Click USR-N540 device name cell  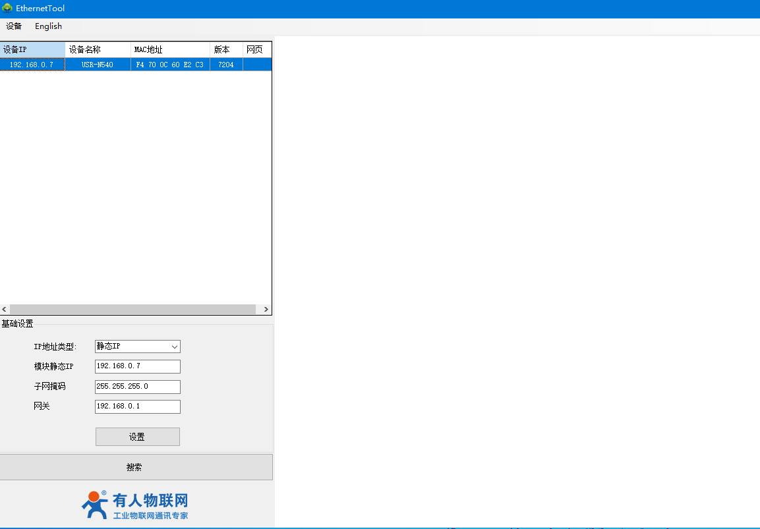(98, 65)
